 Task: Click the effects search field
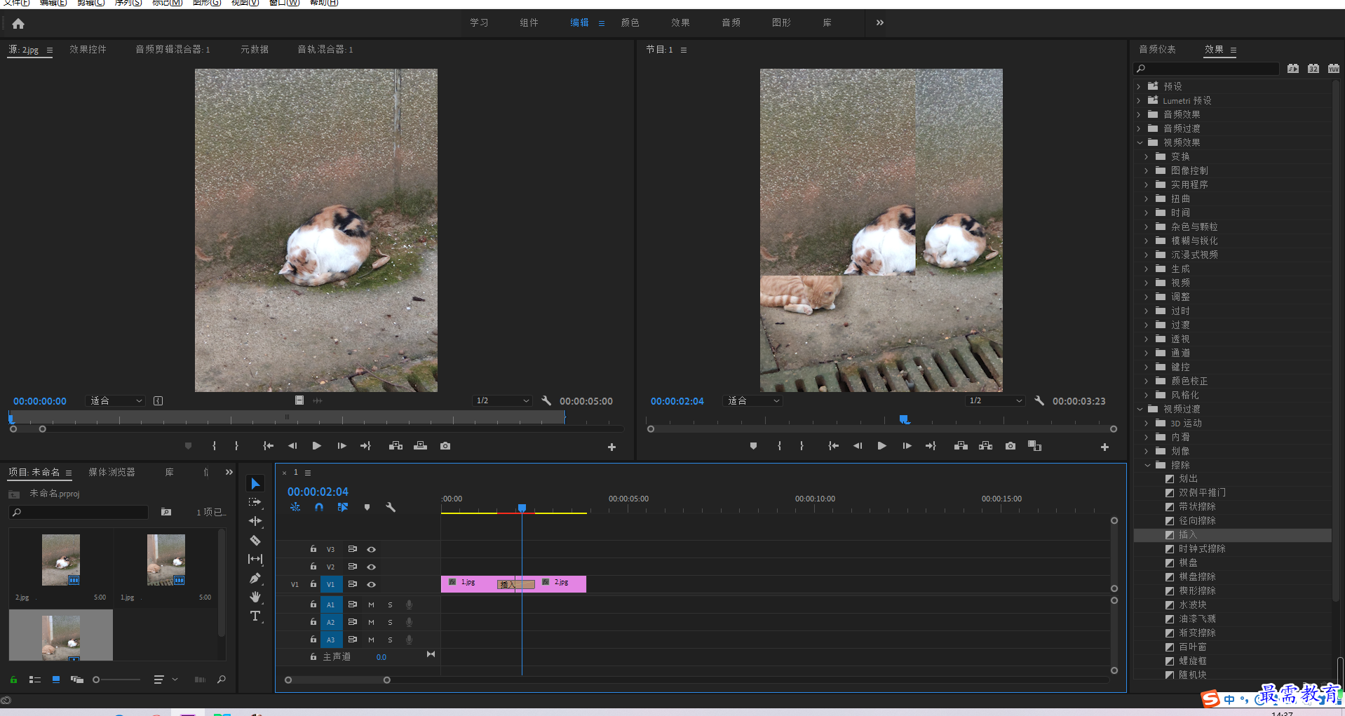pos(1206,69)
